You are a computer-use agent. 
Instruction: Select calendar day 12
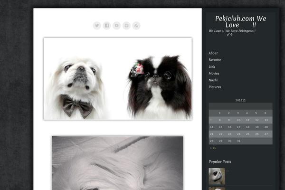pos(257,120)
